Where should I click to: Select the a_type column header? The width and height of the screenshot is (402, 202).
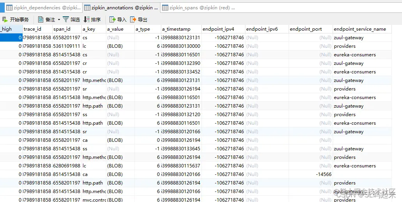[x=148, y=29]
